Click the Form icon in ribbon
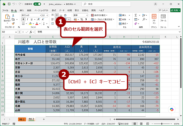 tap(163, 18)
